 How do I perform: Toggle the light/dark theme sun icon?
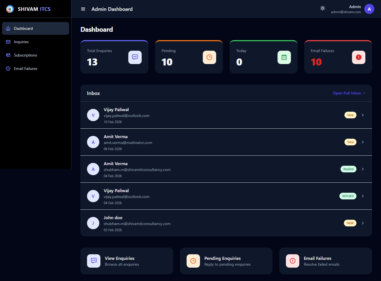[322, 8]
